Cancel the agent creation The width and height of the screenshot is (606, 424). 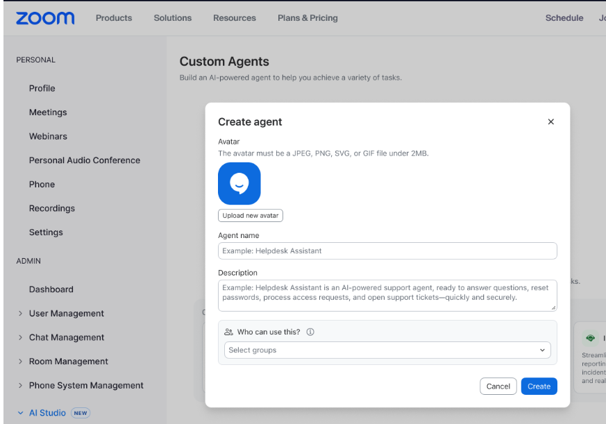pyautogui.click(x=498, y=387)
